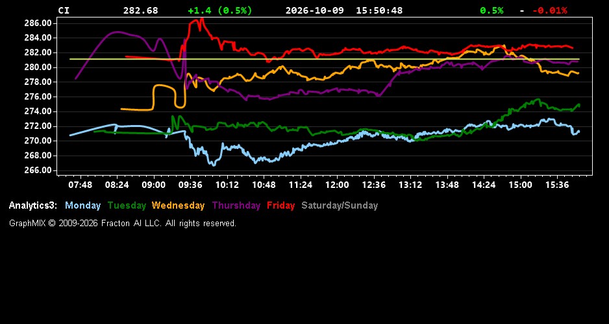Click the 12:00 time axis label
Image resolution: width=609 pixels, height=324 pixels.
(337, 185)
